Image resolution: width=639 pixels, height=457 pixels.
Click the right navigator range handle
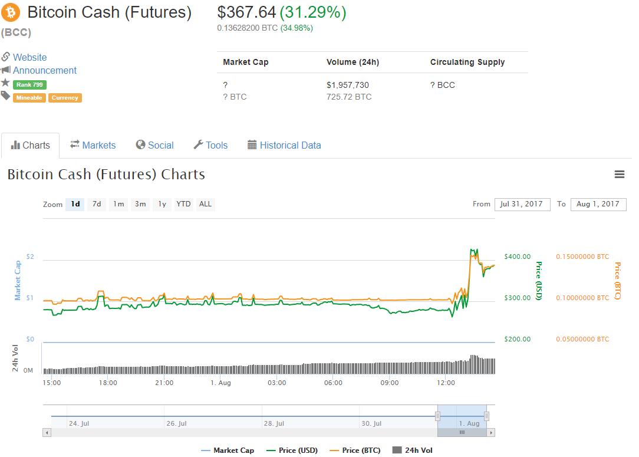tap(486, 416)
